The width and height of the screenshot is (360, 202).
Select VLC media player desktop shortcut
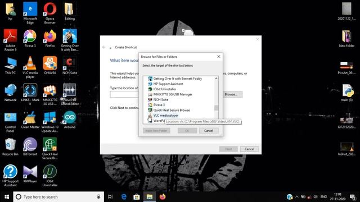coord(30,67)
